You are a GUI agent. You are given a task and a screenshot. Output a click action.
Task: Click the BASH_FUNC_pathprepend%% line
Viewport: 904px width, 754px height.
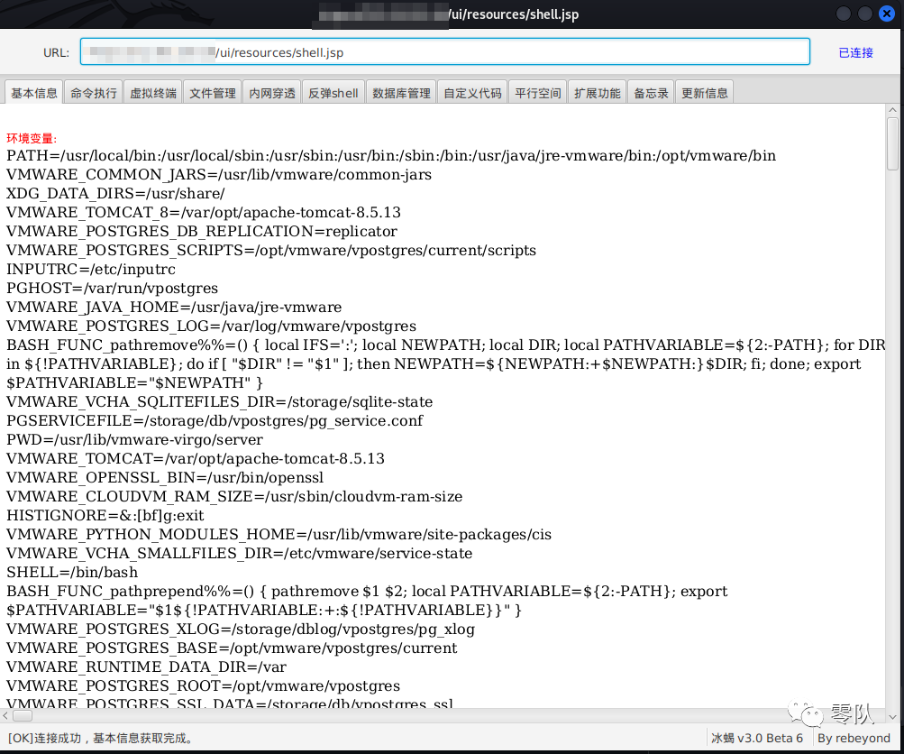coord(367,601)
